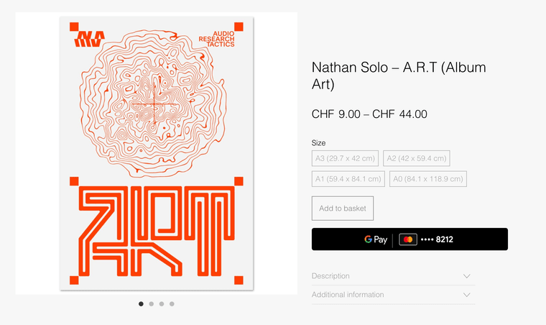
Task: Switch to the second carousel dot
Action: pos(151,304)
